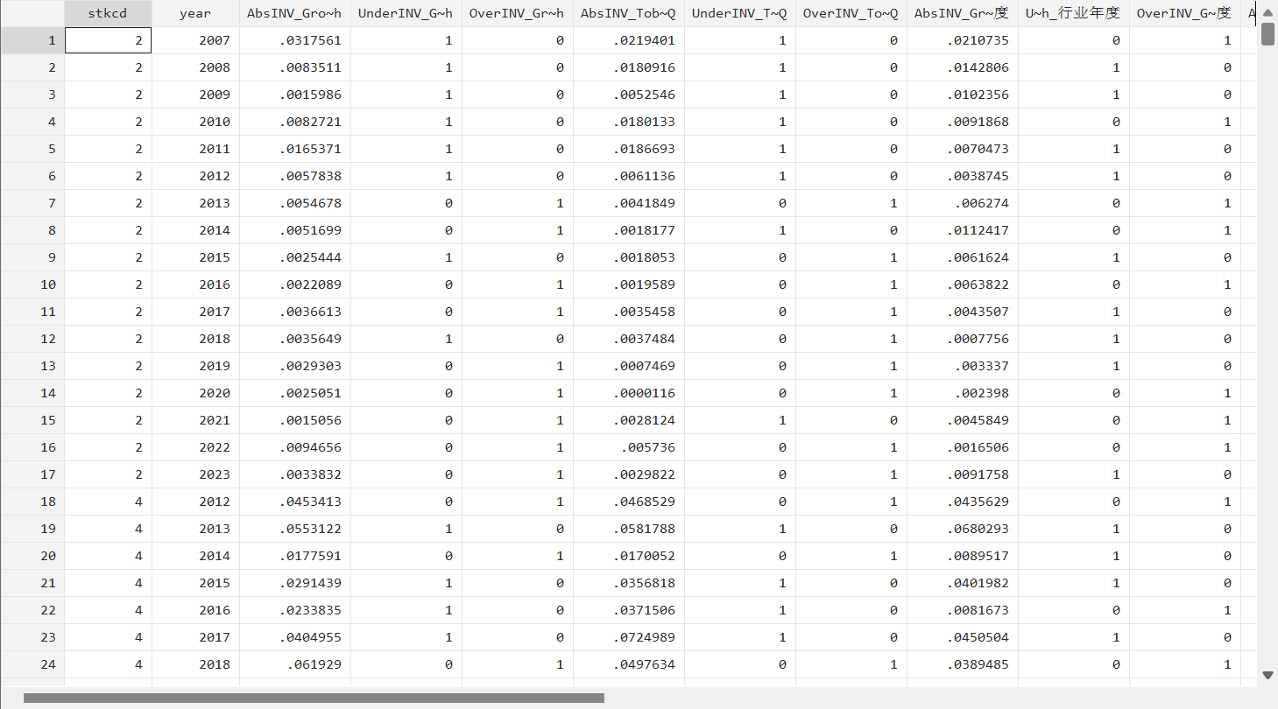Click the year cell showing 2010
This screenshot has width=1278, height=709.
click(x=195, y=122)
